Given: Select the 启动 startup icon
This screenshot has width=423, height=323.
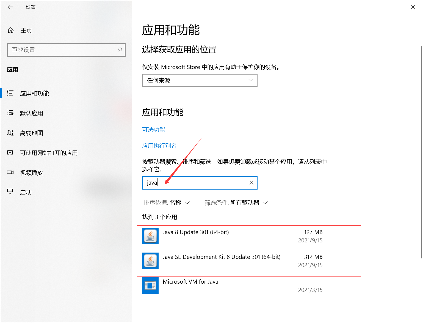Looking at the screenshot, I should (x=10, y=192).
